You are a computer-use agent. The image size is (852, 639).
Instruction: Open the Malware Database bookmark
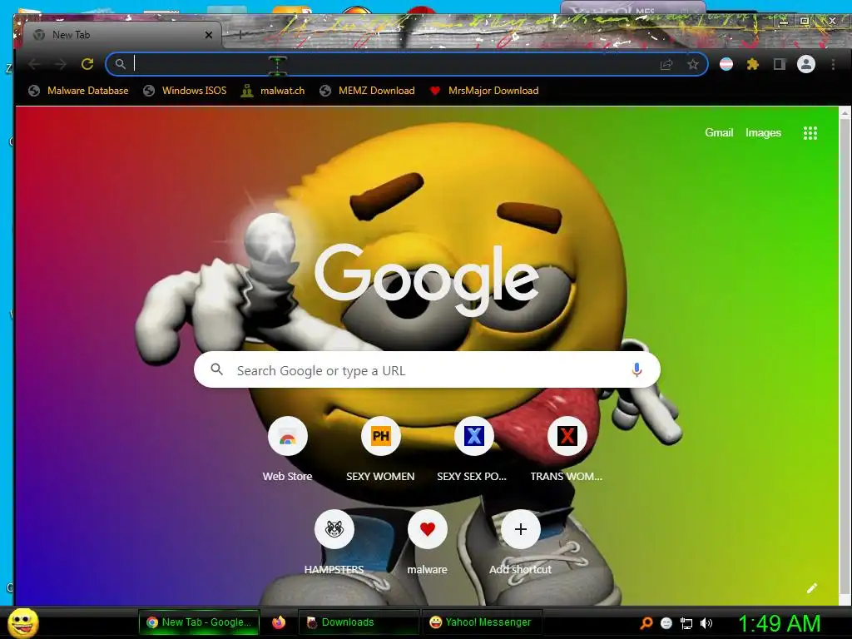click(x=79, y=91)
